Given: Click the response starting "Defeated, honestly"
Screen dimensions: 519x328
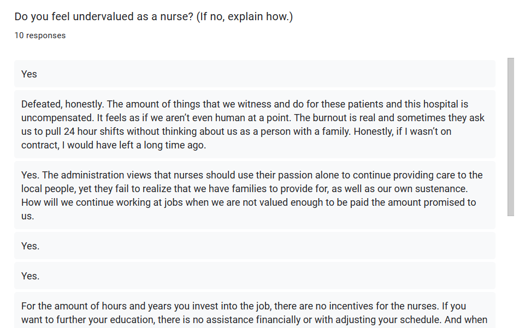Looking at the screenshot, I should pyautogui.click(x=255, y=124).
